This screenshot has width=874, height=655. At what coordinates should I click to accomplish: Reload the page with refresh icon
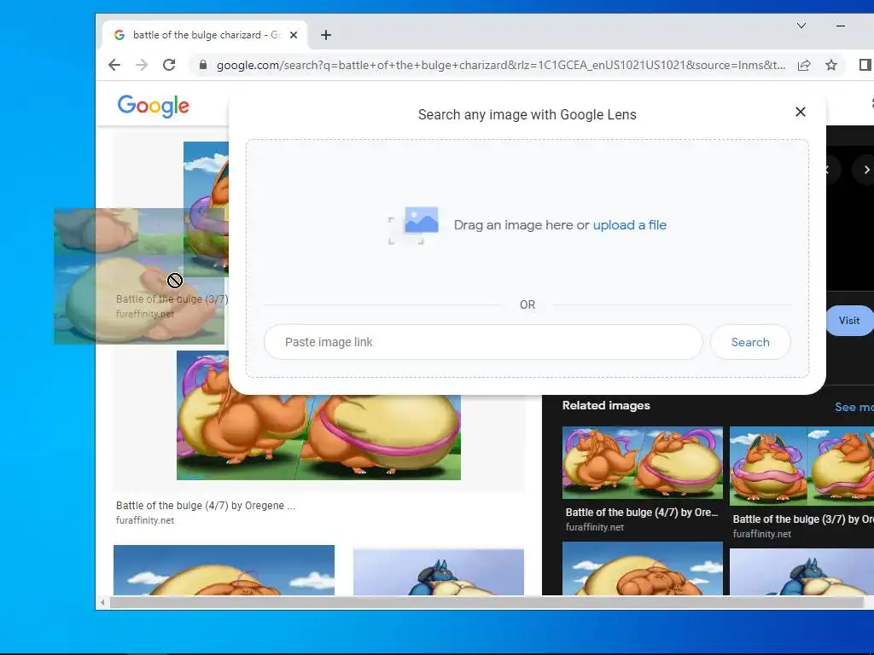coord(169,65)
